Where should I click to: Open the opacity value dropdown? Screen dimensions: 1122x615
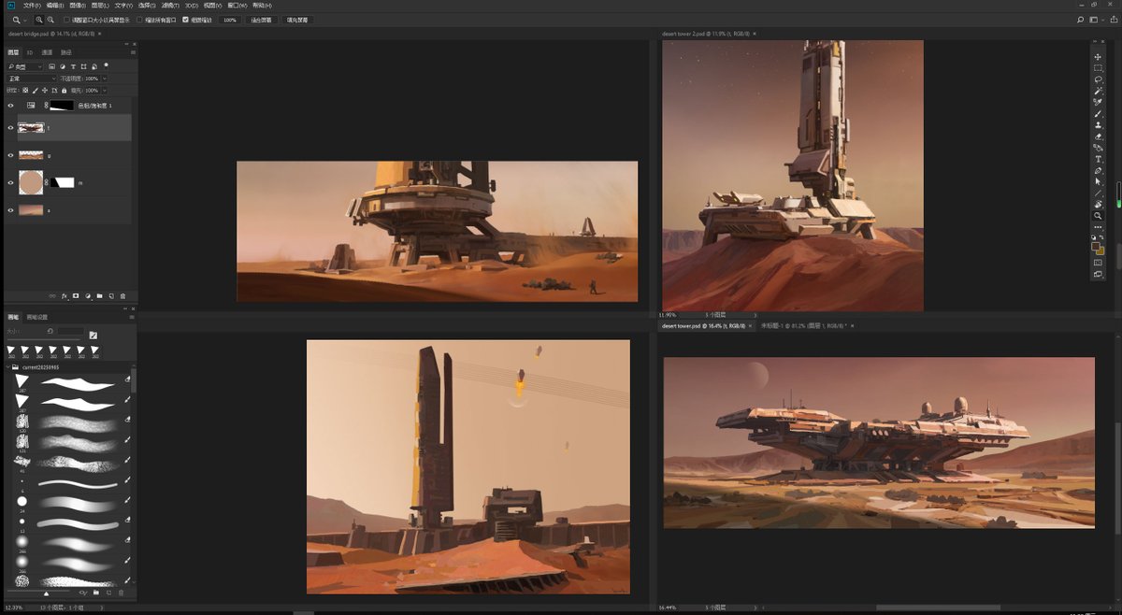(105, 79)
